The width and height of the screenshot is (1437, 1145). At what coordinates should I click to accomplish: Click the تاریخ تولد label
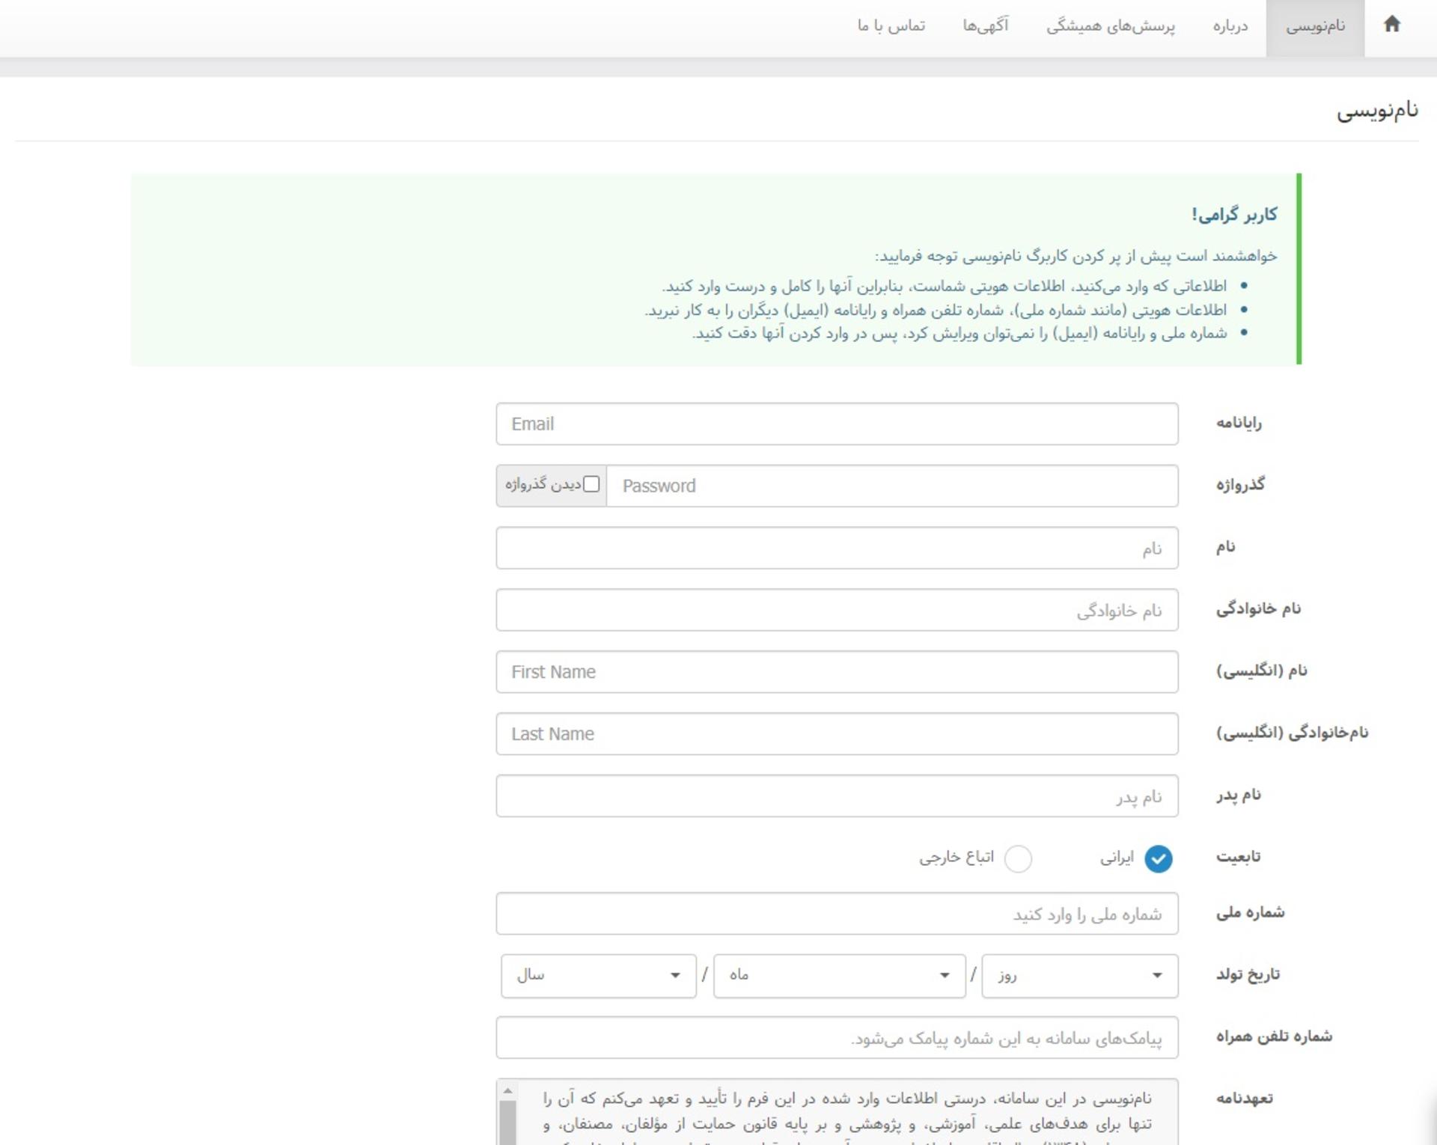[x=1248, y=974]
